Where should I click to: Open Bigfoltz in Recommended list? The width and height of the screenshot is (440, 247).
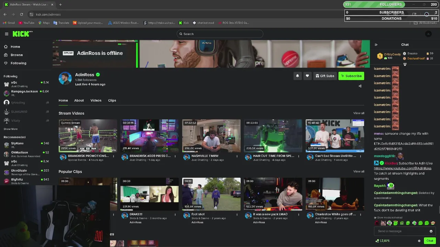coord(26,181)
